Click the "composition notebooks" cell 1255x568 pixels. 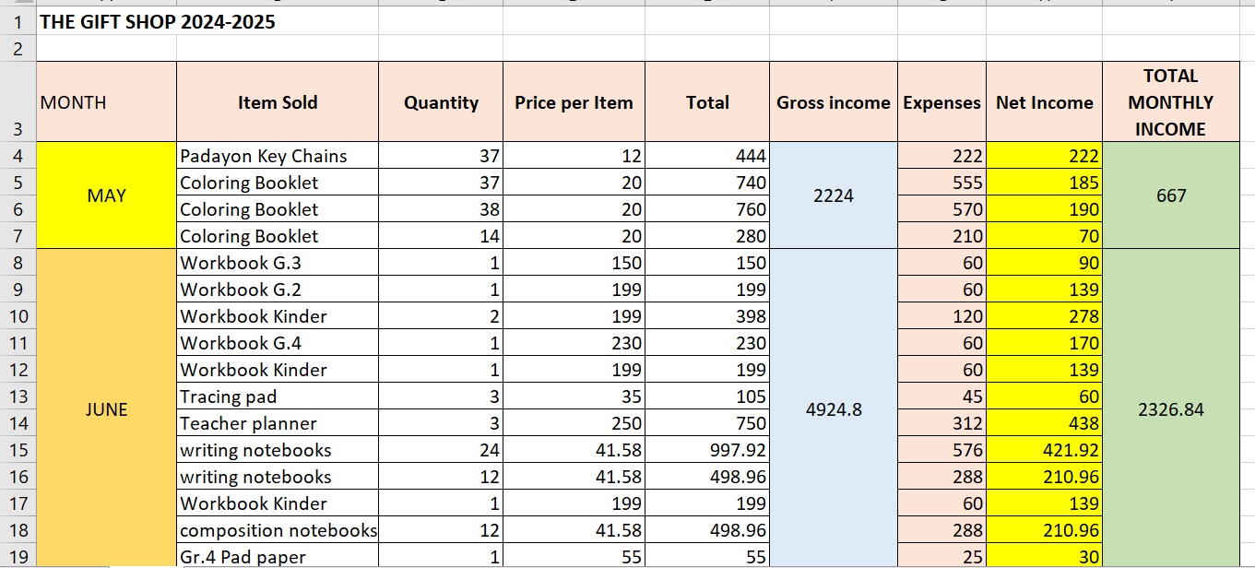pyautogui.click(x=278, y=530)
